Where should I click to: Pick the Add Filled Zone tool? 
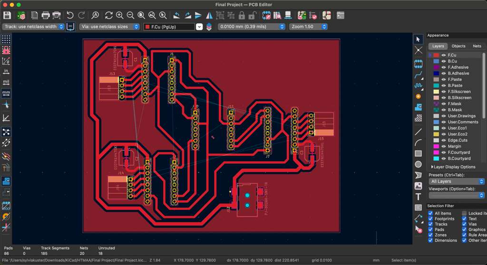pos(418,107)
